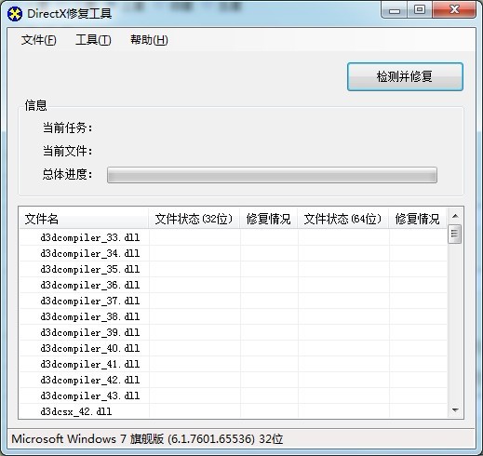The height and width of the screenshot is (456, 483).
Task: Select the d3dcompiler_40.dll row
Action: pos(233,348)
